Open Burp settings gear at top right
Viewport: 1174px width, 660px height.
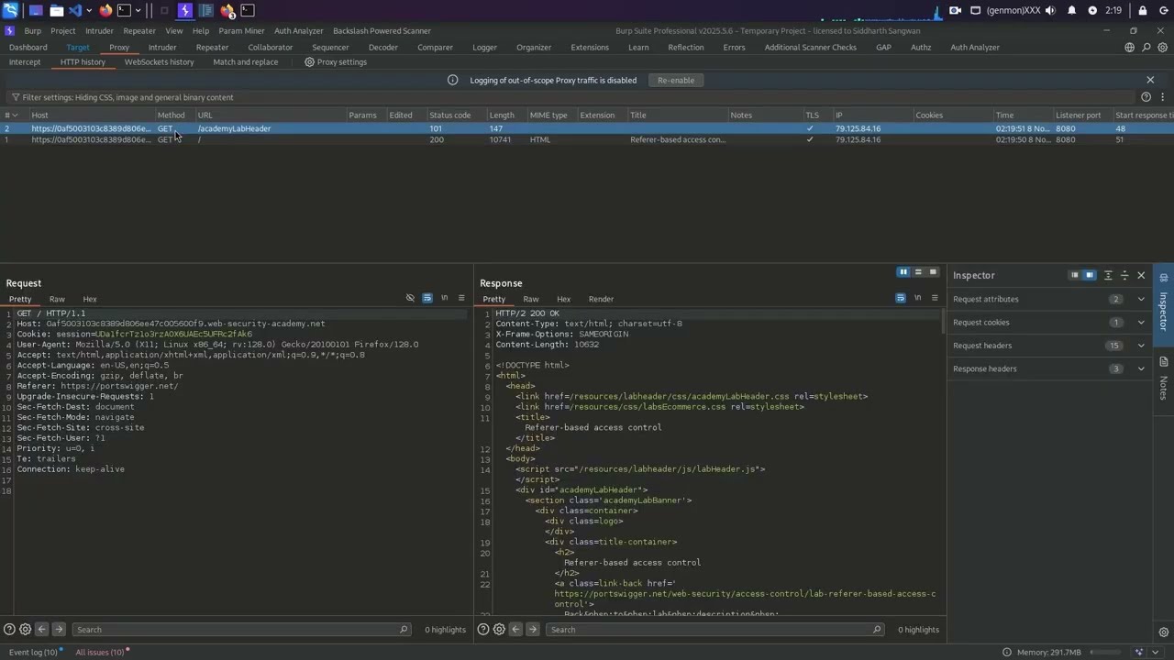coord(1163,47)
